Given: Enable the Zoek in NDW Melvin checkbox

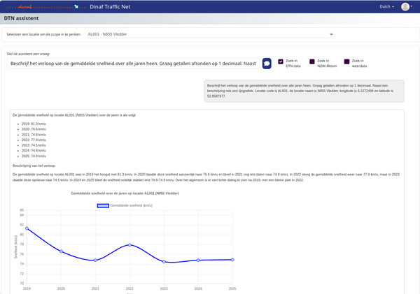Looking at the screenshot, I should (x=313, y=61).
